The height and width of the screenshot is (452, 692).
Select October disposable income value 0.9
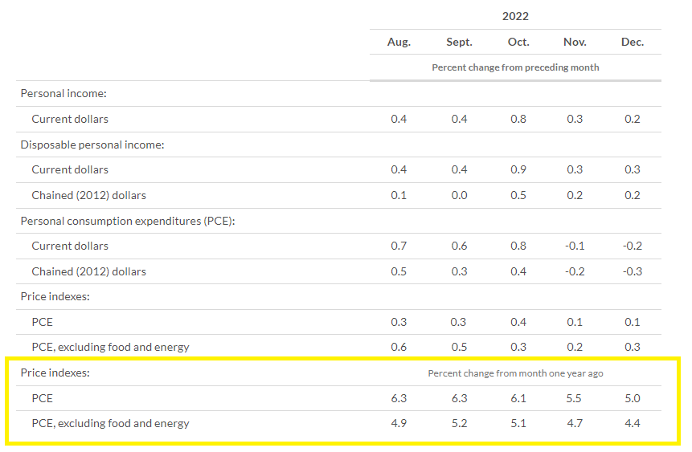coord(518,169)
